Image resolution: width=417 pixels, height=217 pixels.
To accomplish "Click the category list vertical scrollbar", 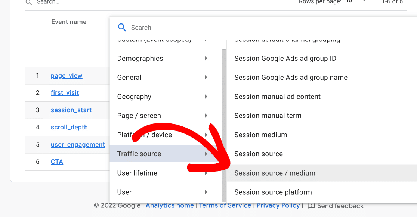I will [x=224, y=123].
